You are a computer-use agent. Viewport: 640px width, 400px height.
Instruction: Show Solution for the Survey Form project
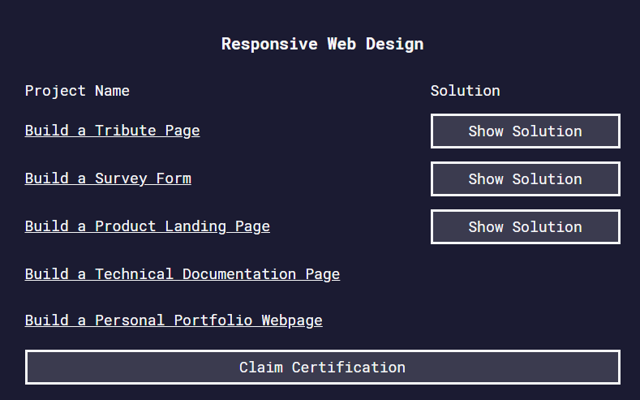pos(526,178)
